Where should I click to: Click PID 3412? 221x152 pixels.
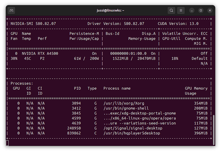[76, 108]
